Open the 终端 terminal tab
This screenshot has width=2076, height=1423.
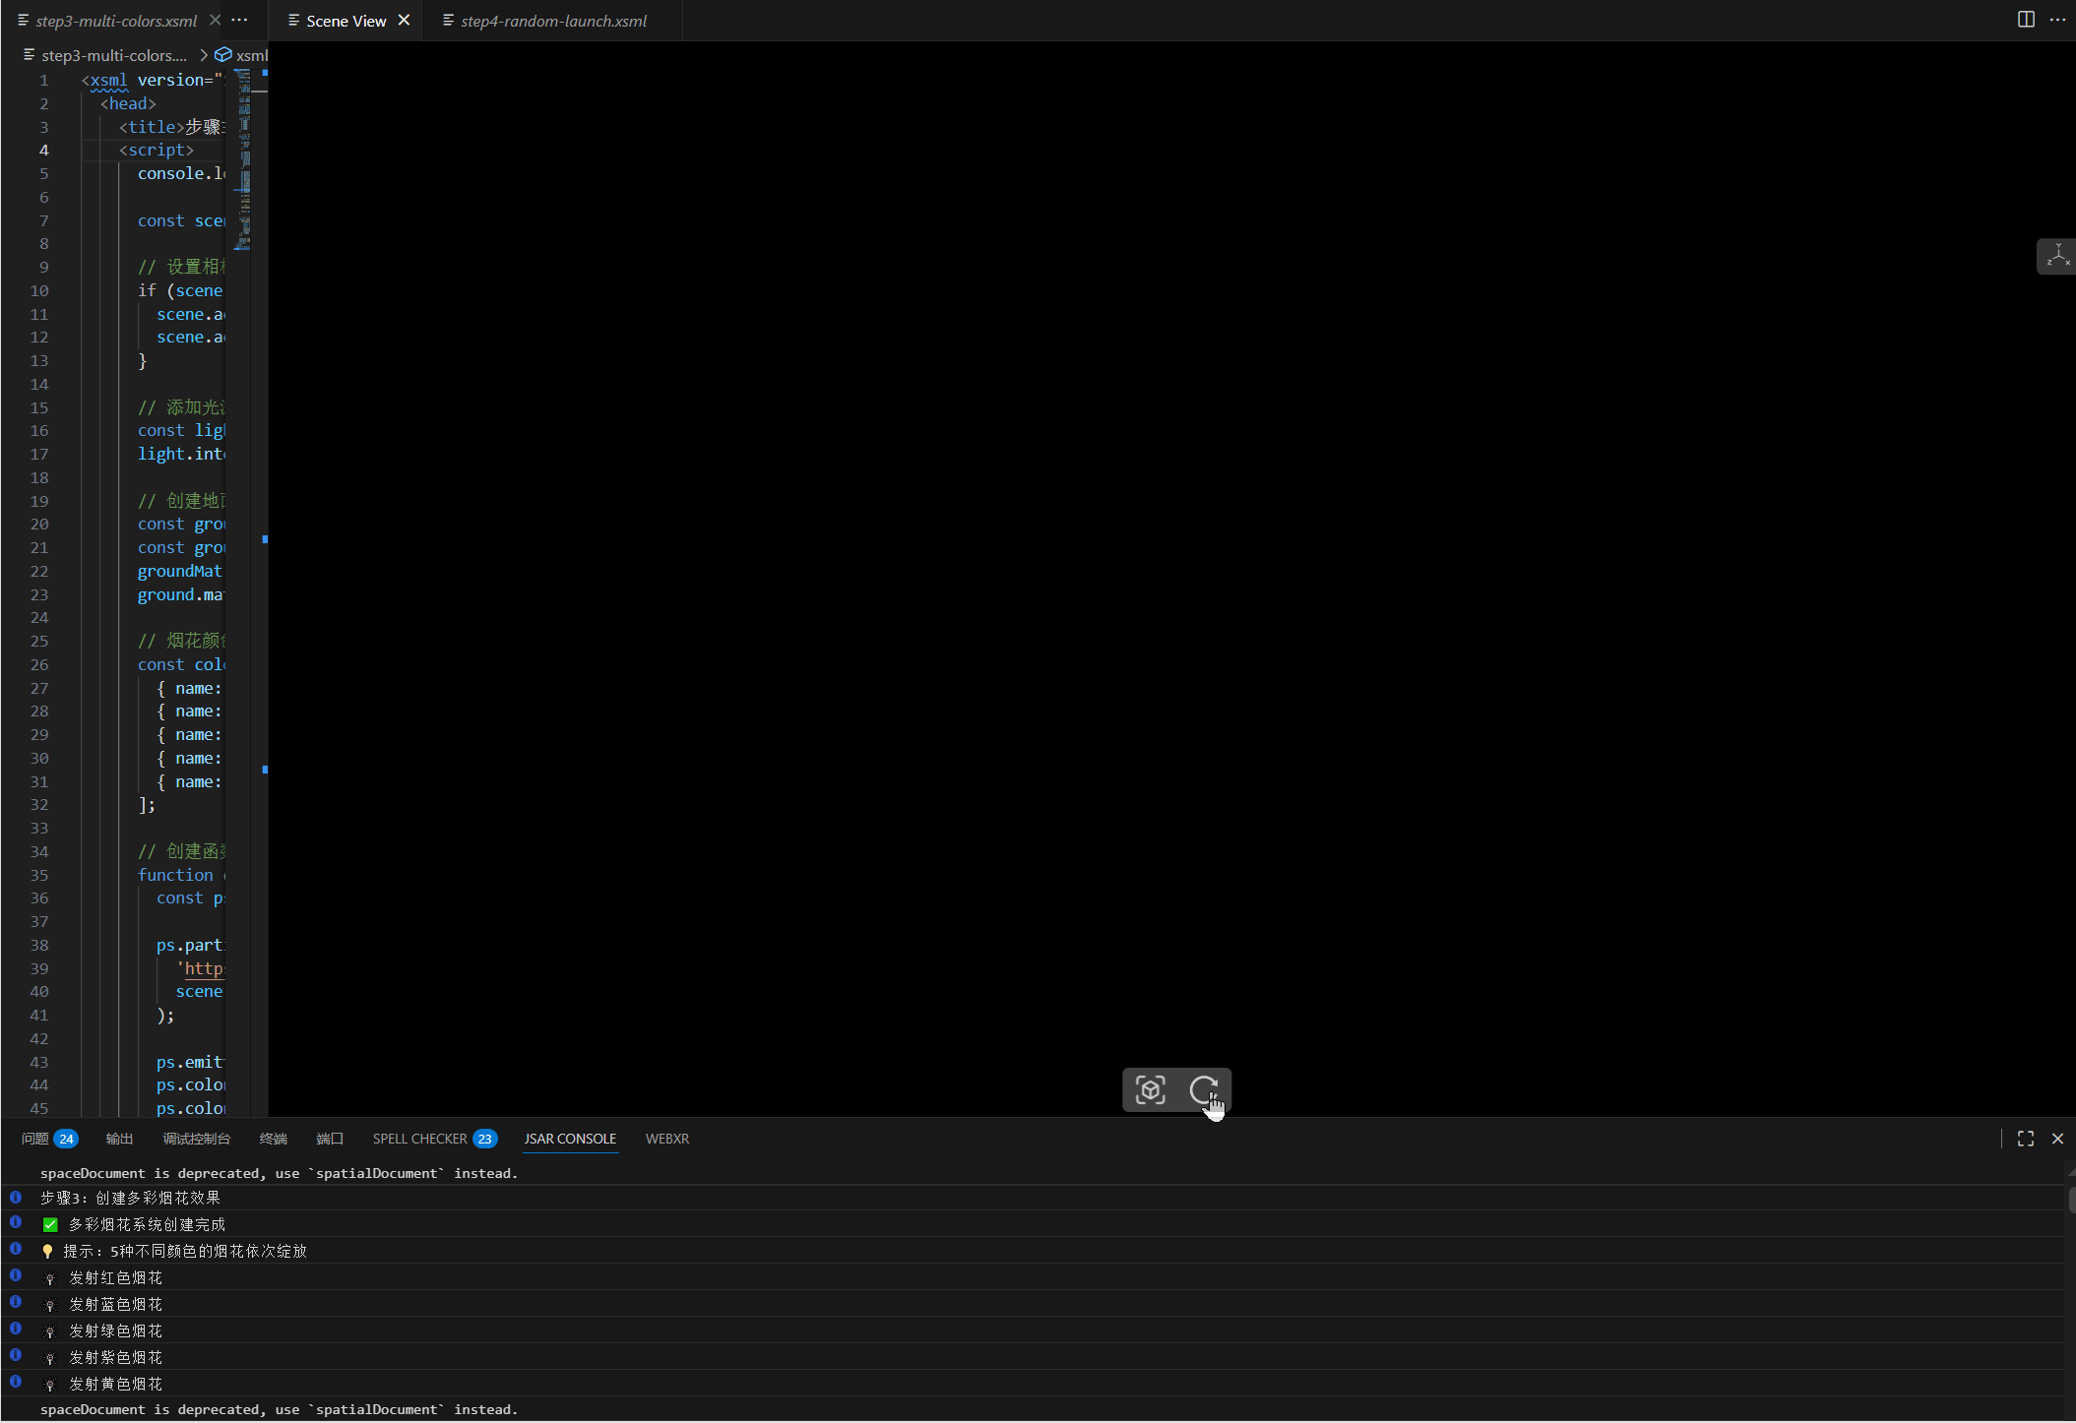point(273,1139)
